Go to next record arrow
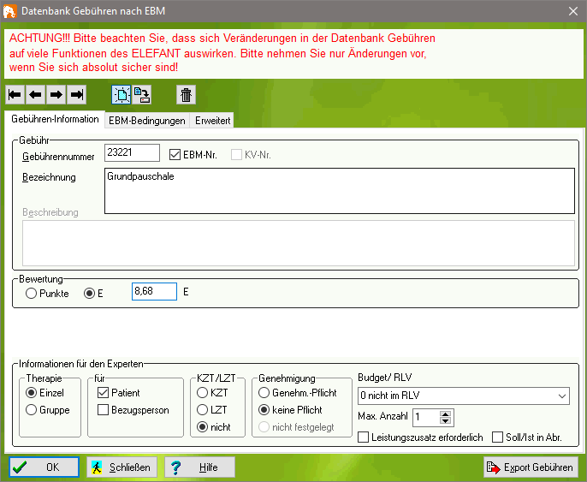Screen dimensions: 587x482 (x=56, y=94)
